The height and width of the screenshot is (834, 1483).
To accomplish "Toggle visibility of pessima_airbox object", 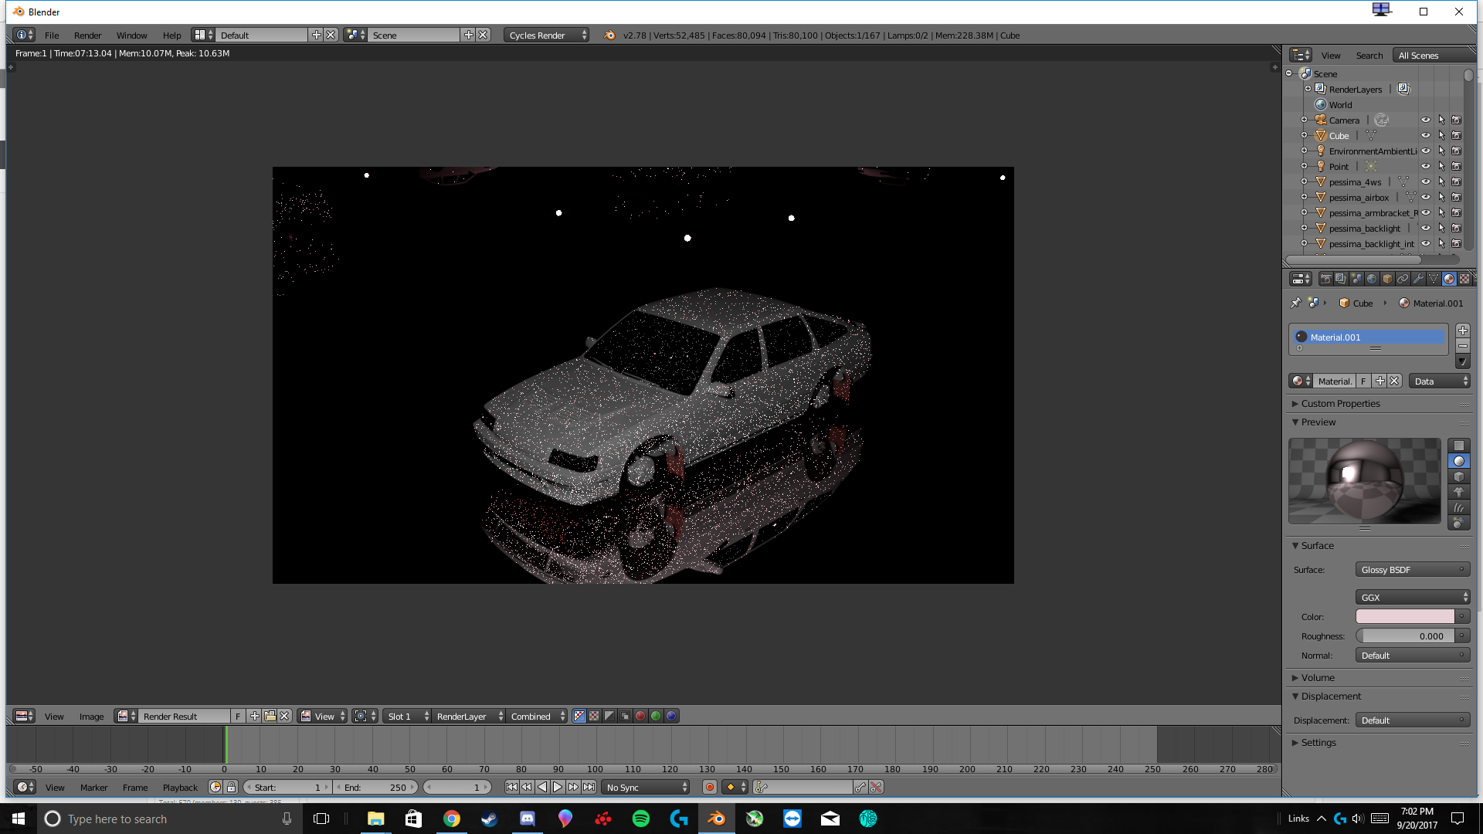I will pos(1426,198).
